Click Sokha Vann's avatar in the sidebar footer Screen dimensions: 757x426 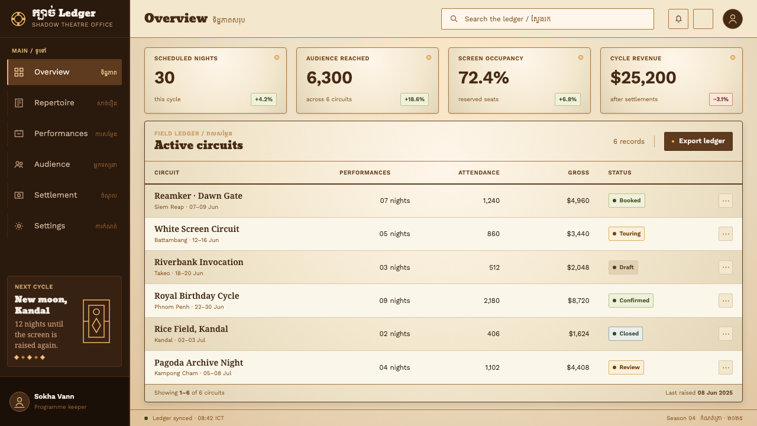pyautogui.click(x=20, y=402)
